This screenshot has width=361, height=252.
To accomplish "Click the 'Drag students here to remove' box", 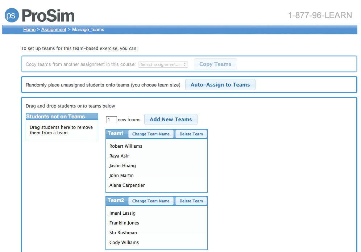I will click(62, 130).
